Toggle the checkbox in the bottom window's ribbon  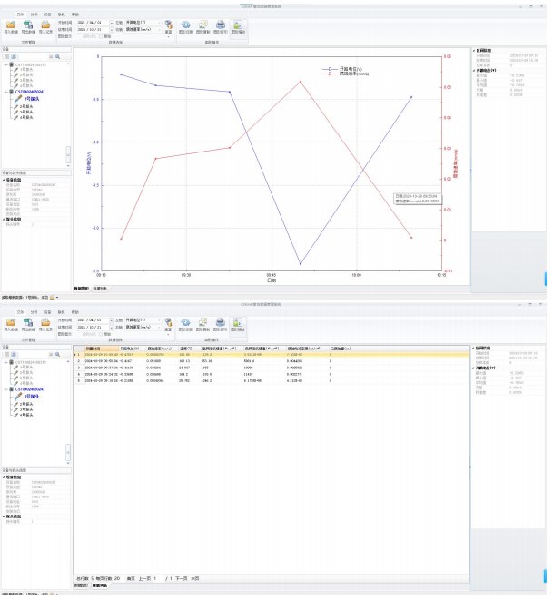point(101,334)
